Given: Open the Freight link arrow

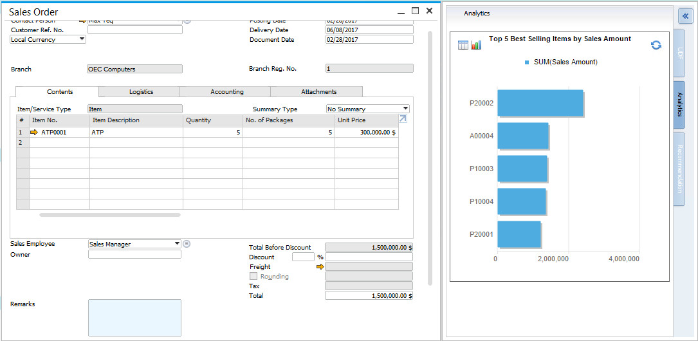Looking at the screenshot, I should point(320,266).
